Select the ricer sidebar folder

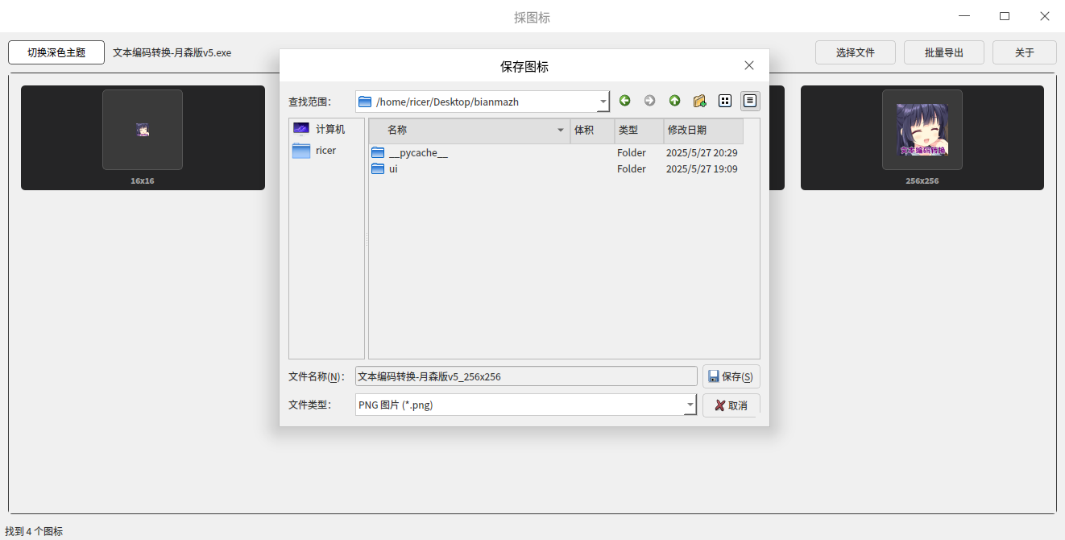pyautogui.click(x=314, y=151)
